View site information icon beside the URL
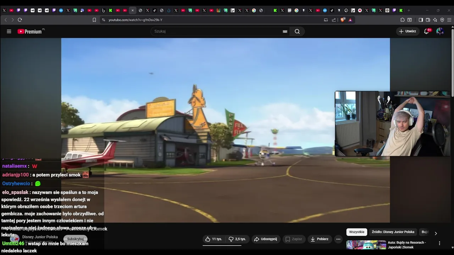This screenshot has width=454, height=255. point(103,20)
